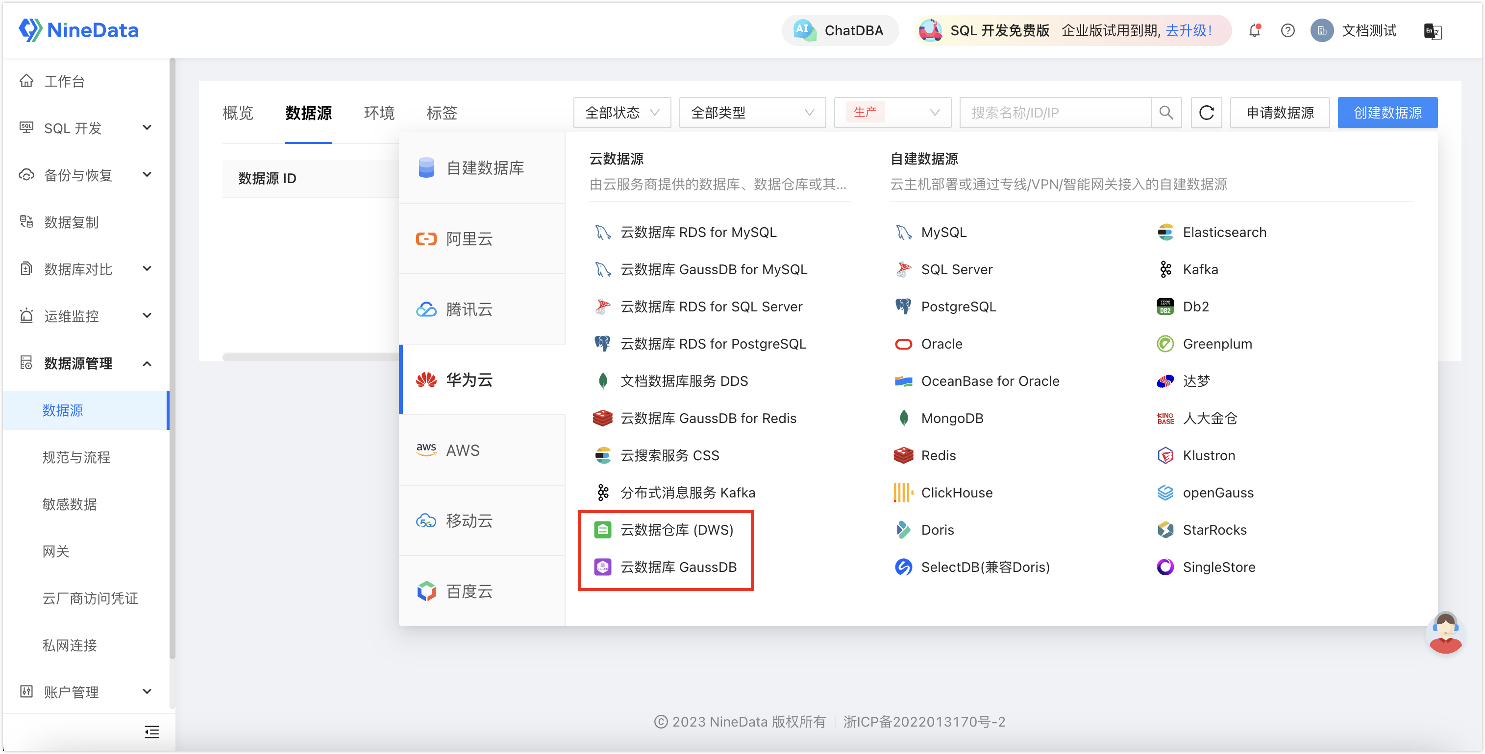The image size is (1485, 754).
Task: Click the Db2 IBM icon
Action: (x=1165, y=306)
